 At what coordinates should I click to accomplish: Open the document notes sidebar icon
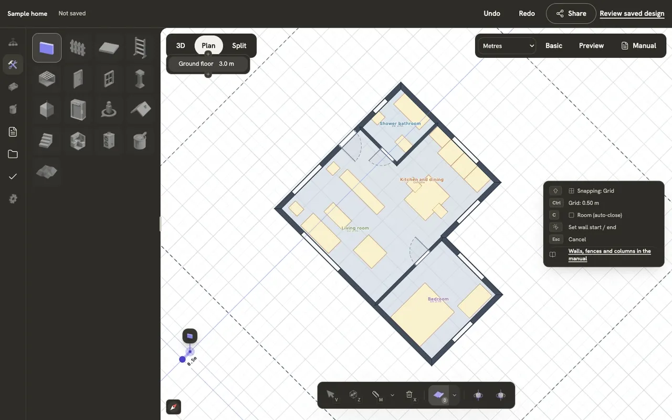pos(13,132)
